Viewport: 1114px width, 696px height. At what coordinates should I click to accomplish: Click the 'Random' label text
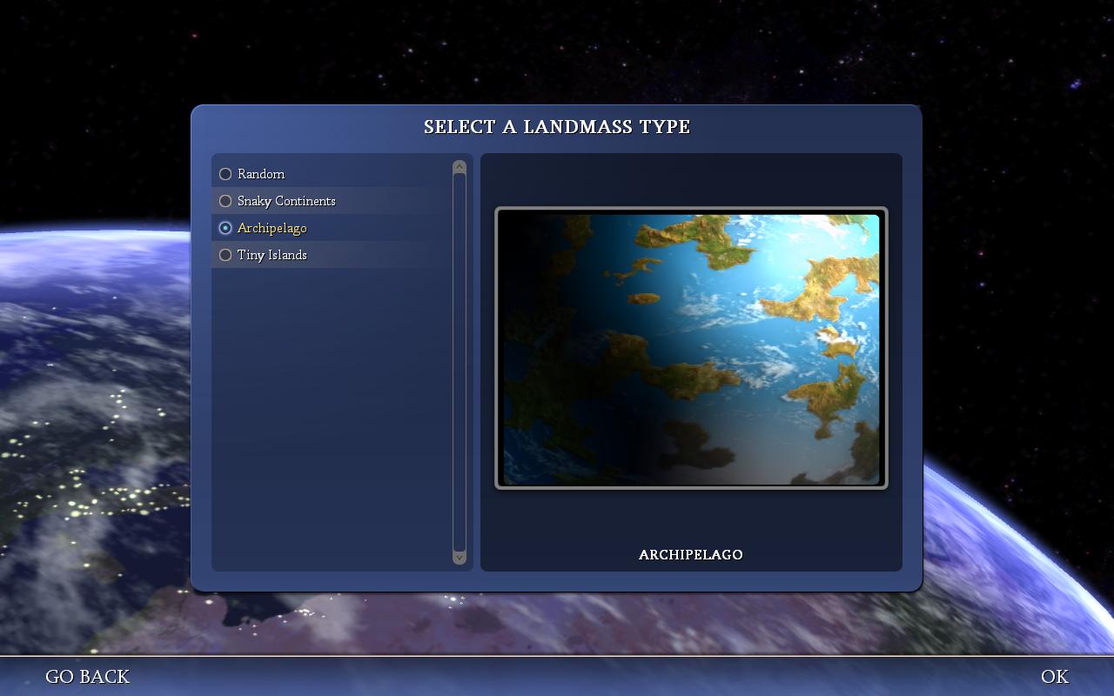tap(261, 174)
